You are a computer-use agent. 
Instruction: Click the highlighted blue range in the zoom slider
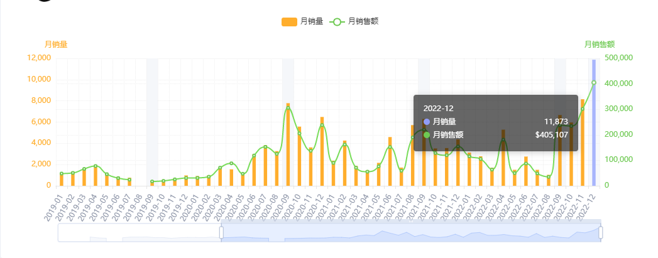click(x=411, y=232)
